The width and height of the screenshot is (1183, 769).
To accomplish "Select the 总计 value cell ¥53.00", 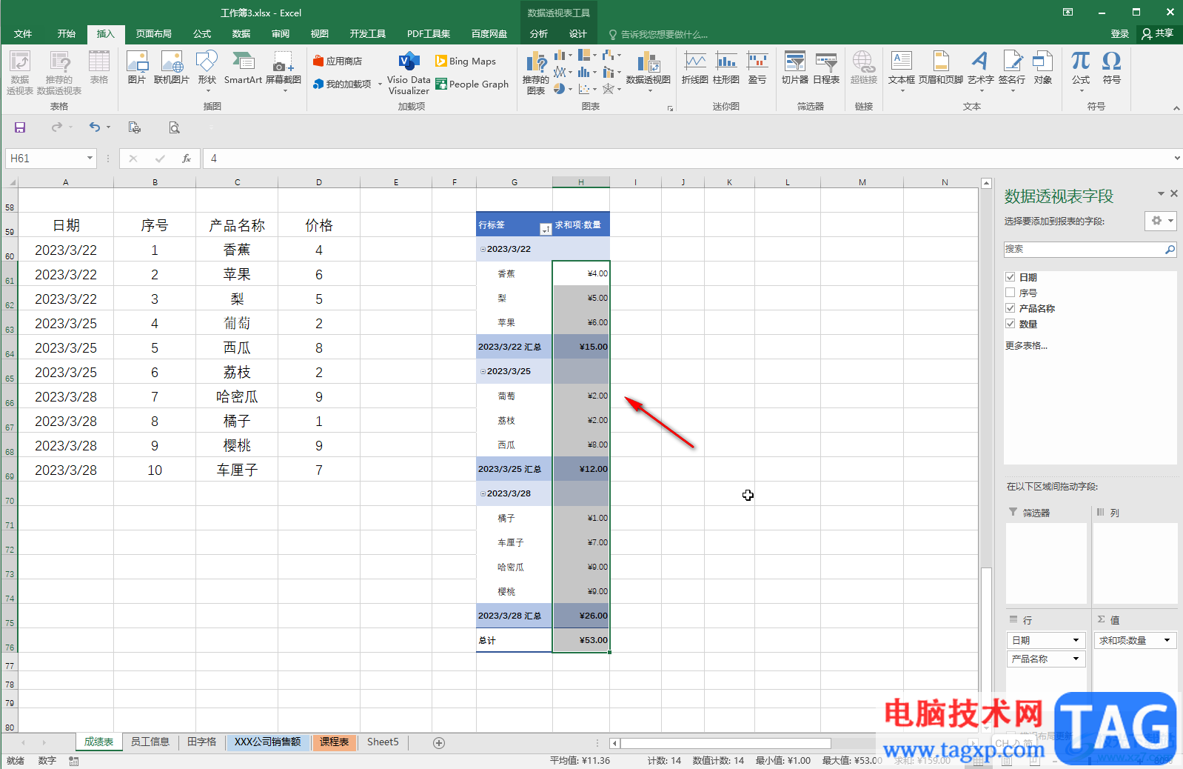I will (581, 640).
